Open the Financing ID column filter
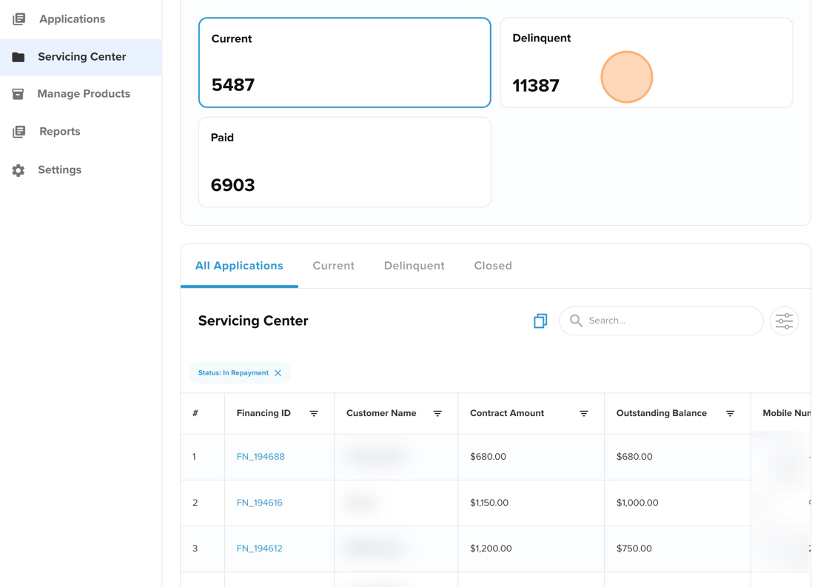This screenshot has width=829, height=587. click(314, 414)
